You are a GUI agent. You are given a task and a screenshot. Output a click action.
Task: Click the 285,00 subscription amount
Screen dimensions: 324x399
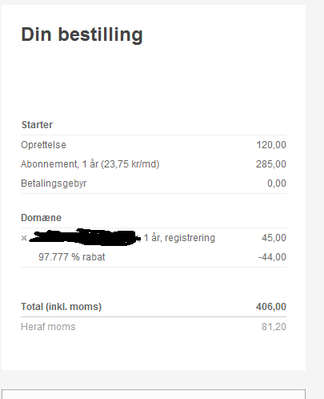click(271, 164)
